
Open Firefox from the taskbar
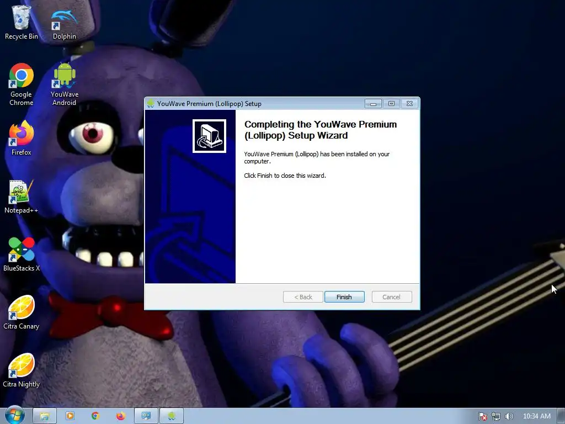pos(121,416)
